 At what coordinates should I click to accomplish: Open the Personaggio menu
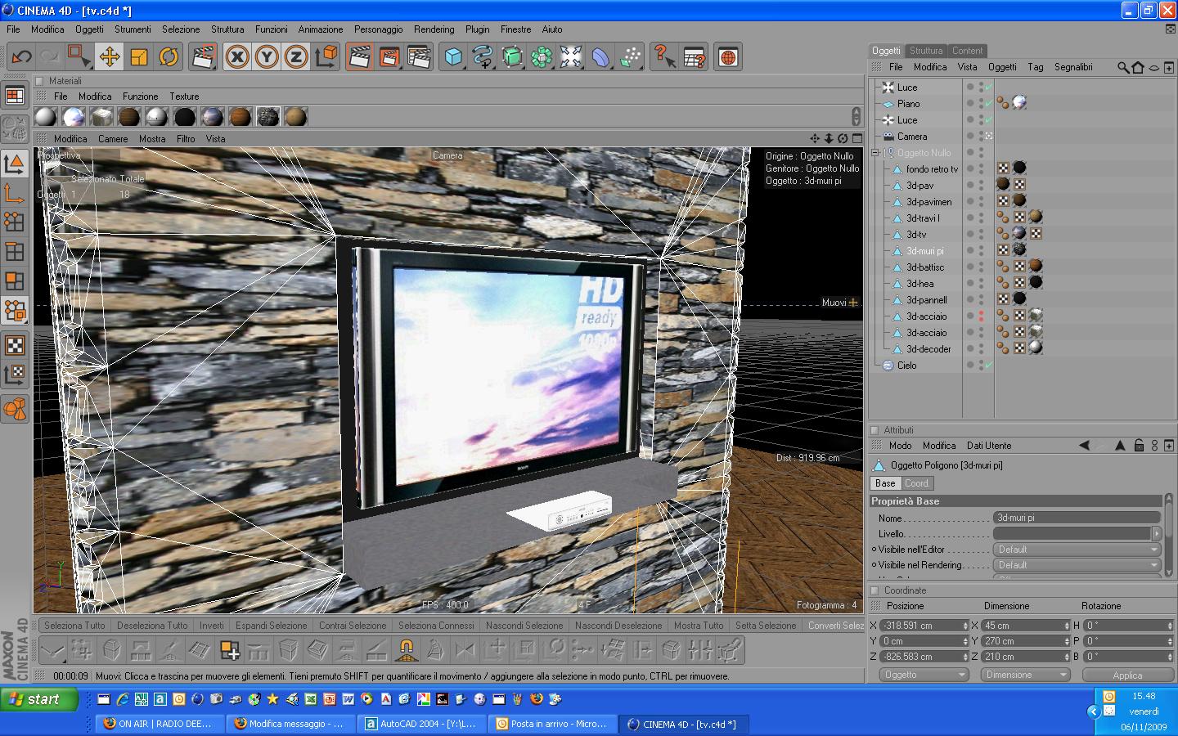[378, 29]
